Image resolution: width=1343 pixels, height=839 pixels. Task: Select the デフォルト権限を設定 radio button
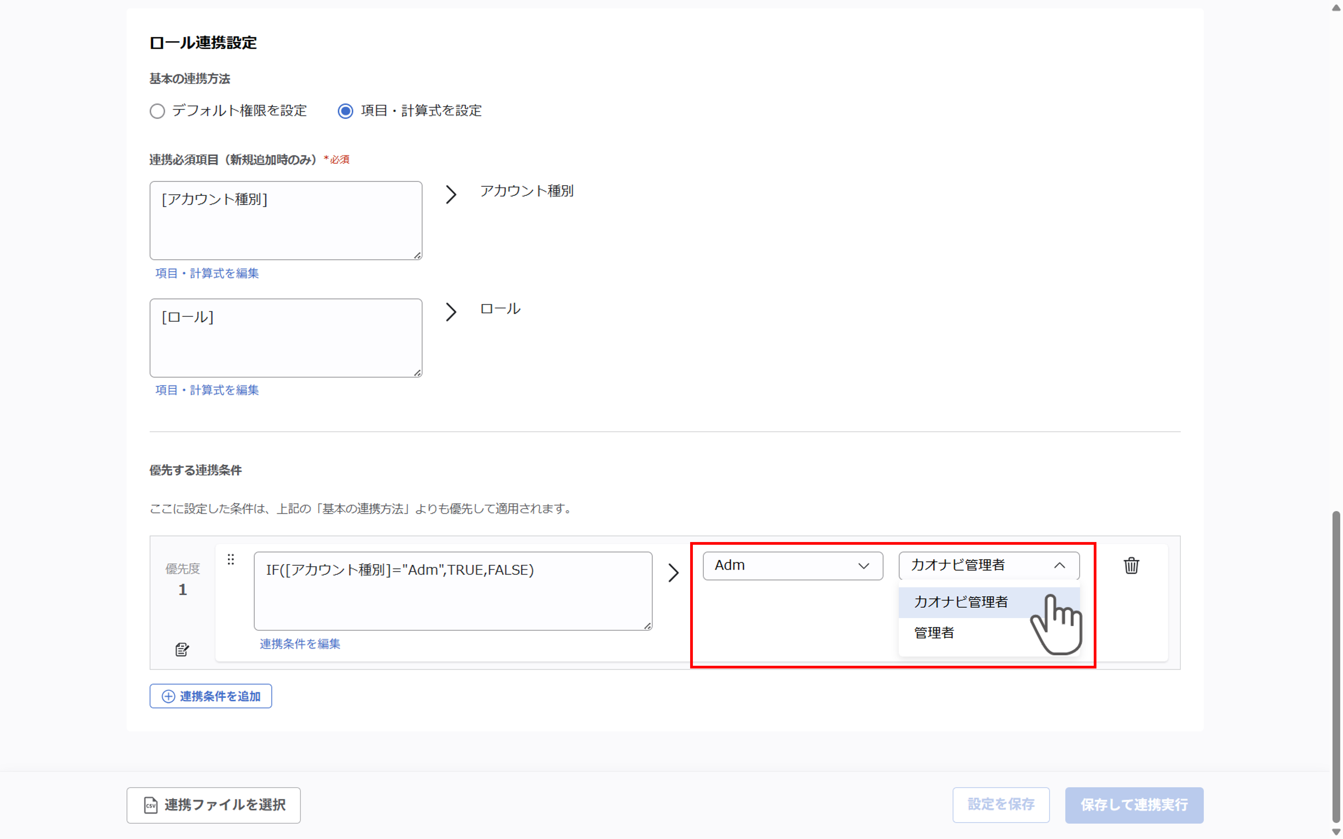[x=157, y=111]
